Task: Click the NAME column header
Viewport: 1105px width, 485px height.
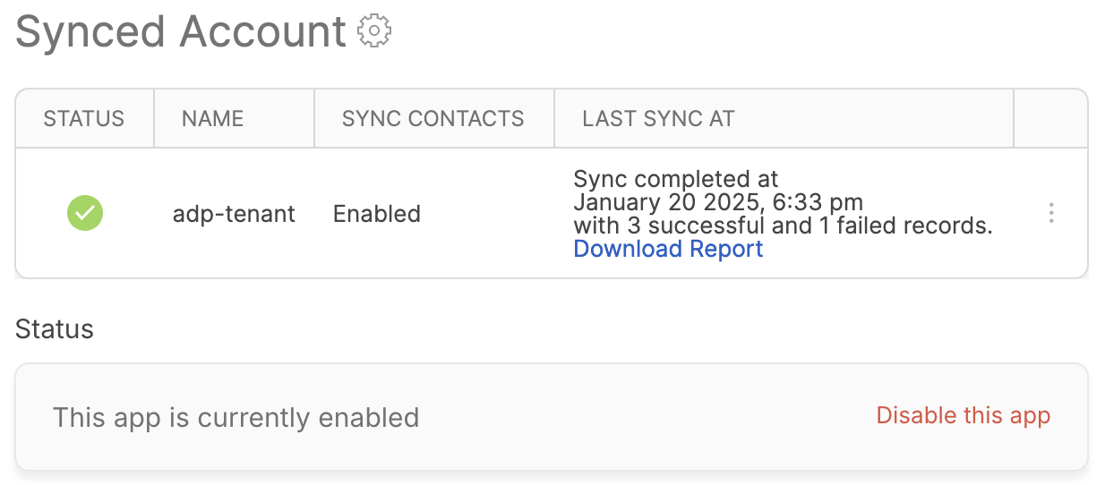Action: tap(212, 118)
